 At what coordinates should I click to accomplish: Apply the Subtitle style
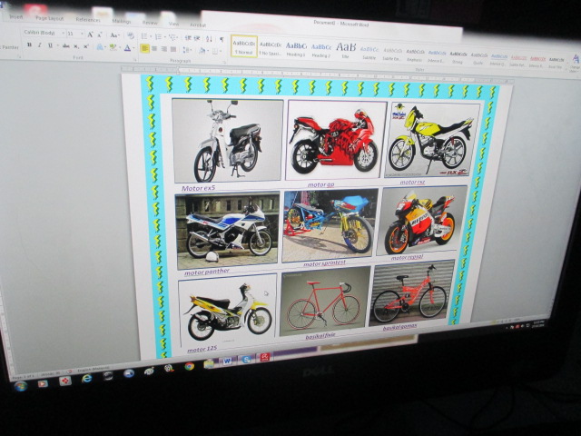(x=369, y=51)
